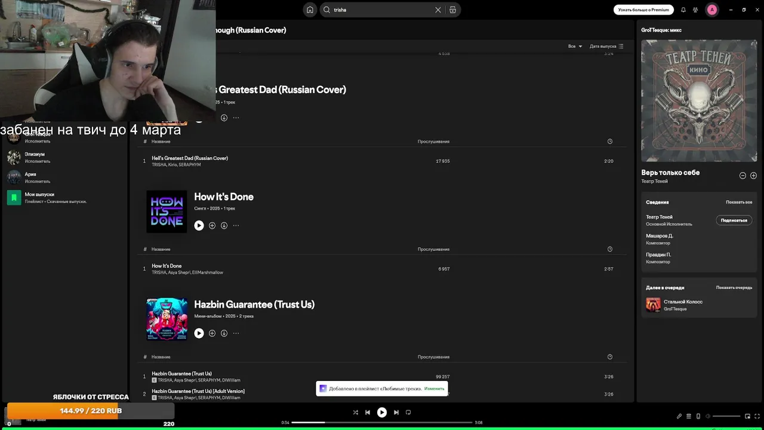Open the "How It's Done" album title
The width and height of the screenshot is (764, 430).
click(x=224, y=196)
